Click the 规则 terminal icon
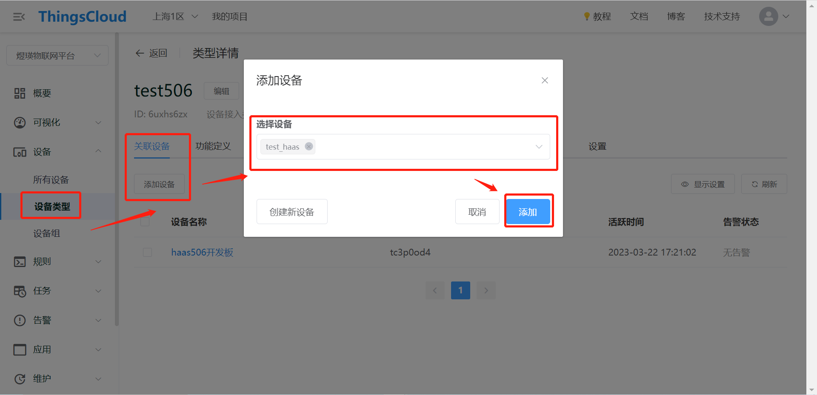The image size is (817, 395). coord(20,261)
